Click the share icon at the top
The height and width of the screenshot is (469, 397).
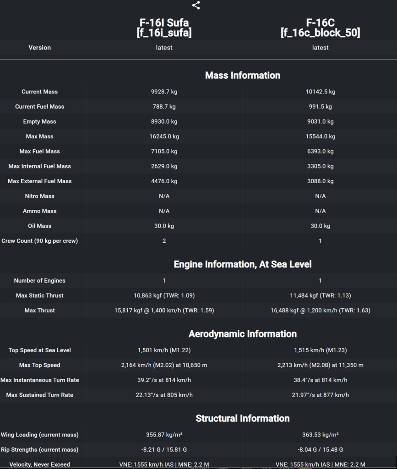(196, 5)
